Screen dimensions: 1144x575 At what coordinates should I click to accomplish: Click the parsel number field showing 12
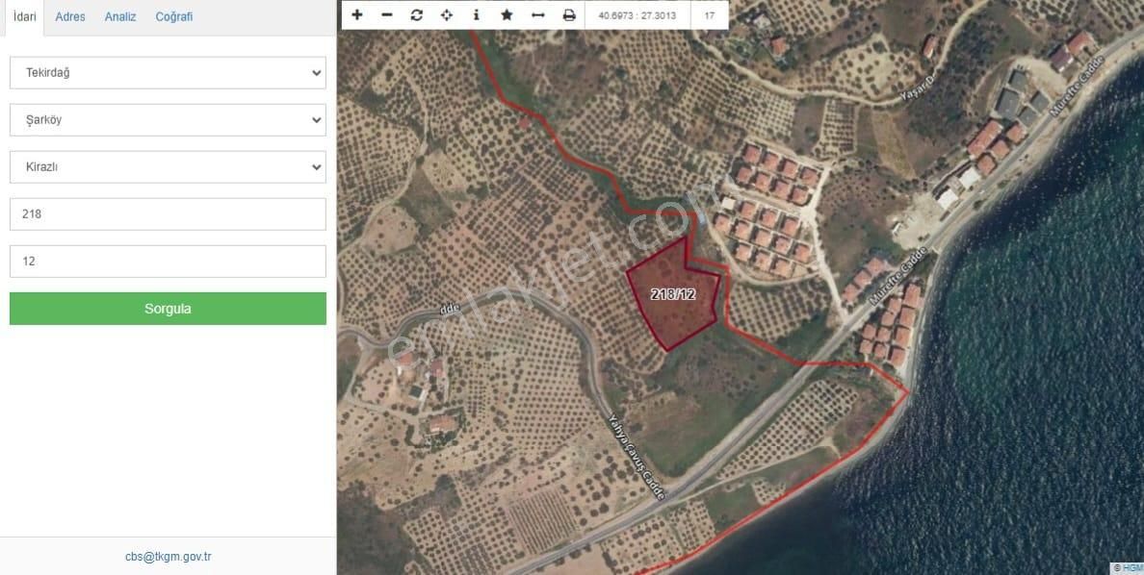(168, 261)
